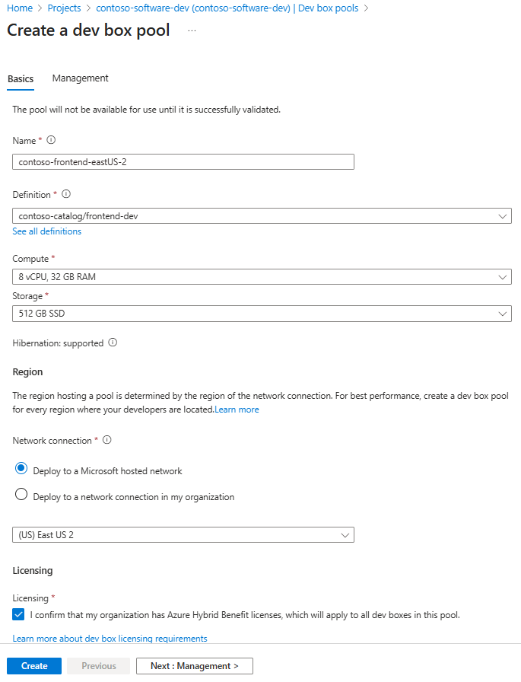This screenshot has width=521, height=682.
Task: Select Deploy to a Microsoft hosted network
Action: [21, 470]
